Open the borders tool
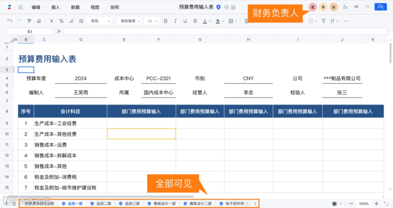393x208 pixels. [x=231, y=21]
